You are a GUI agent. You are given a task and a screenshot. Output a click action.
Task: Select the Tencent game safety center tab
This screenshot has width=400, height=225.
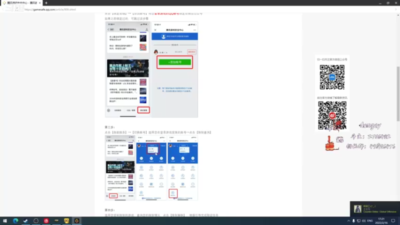click(x=21, y=3)
